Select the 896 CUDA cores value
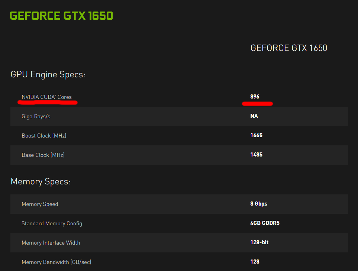Image resolution: width=358 pixels, height=271 pixels. pos(255,97)
